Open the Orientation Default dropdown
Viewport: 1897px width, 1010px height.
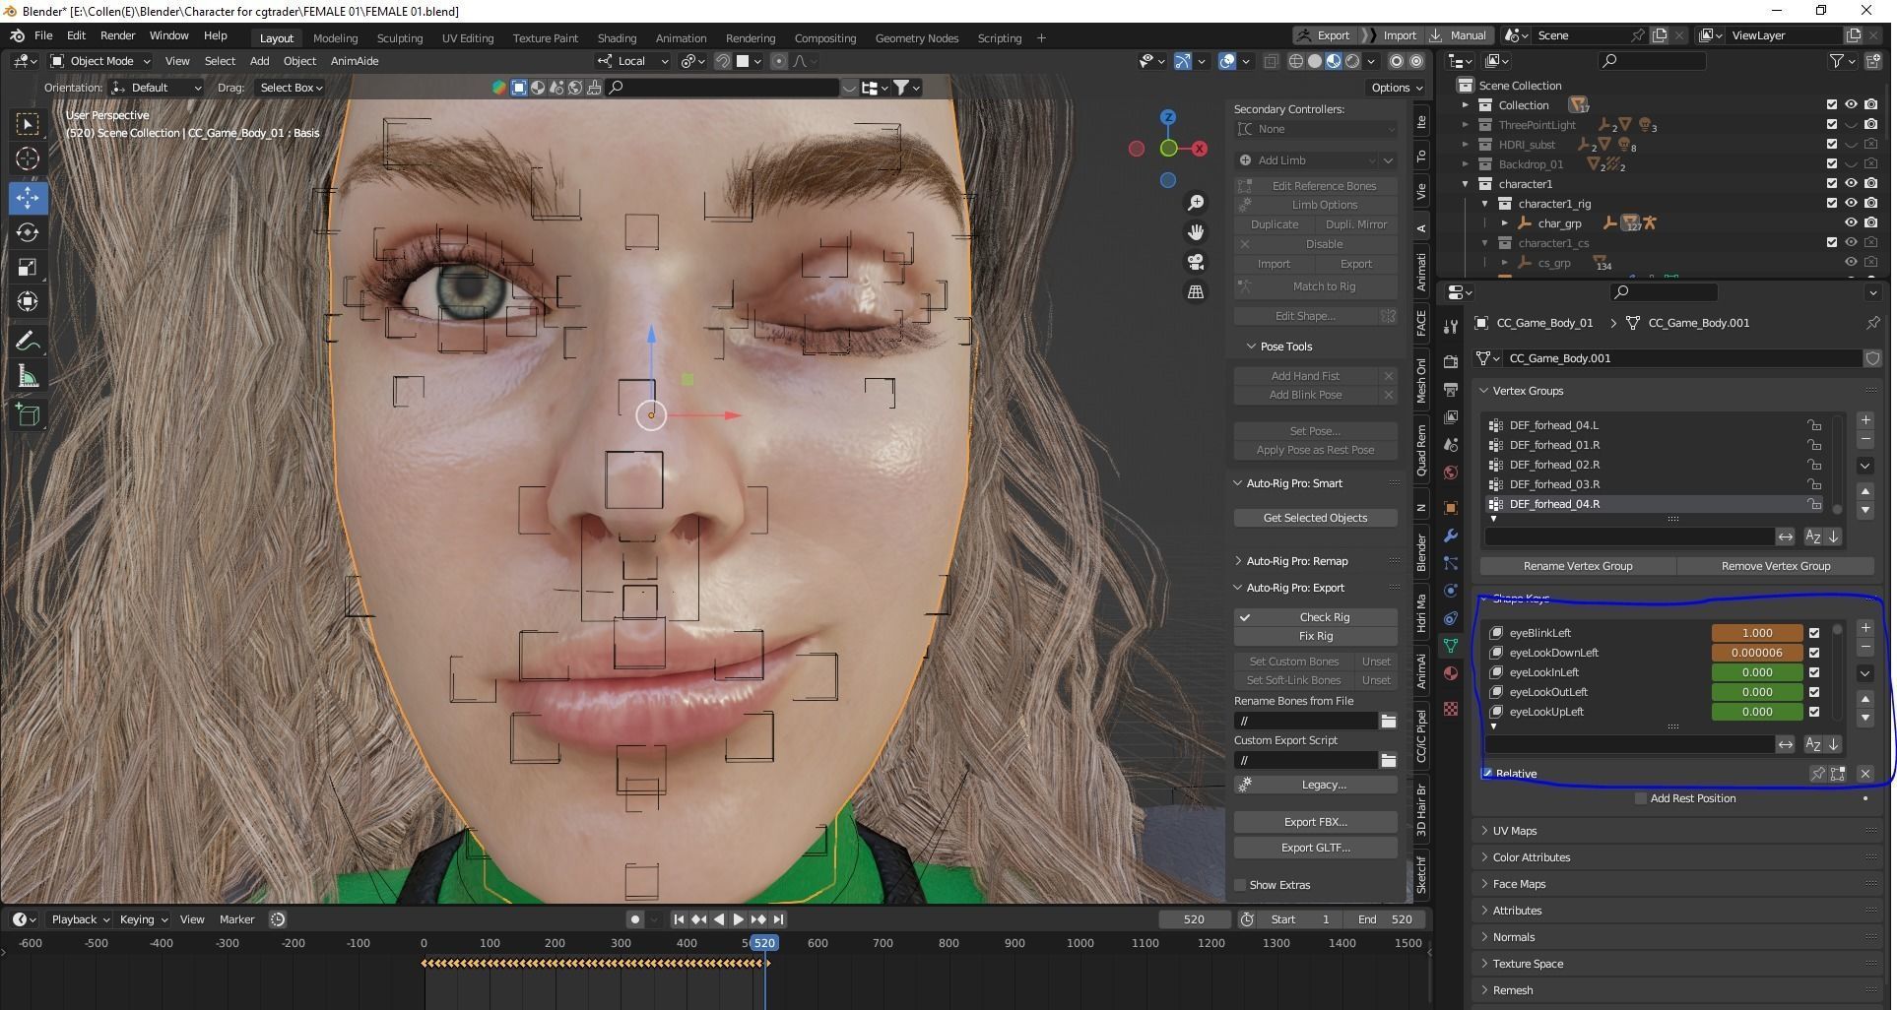tap(158, 88)
